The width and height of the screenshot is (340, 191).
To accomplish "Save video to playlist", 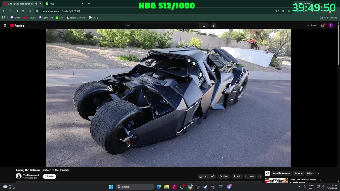I will (x=250, y=176).
